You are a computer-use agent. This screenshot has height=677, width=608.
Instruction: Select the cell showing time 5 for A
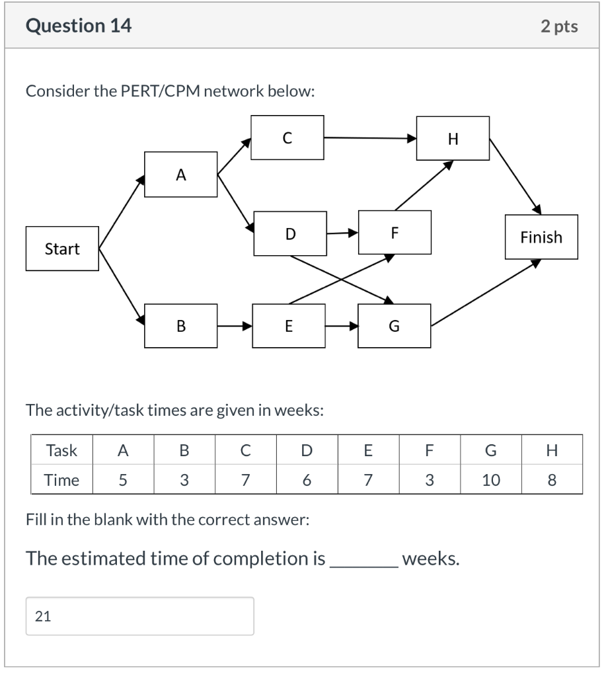[122, 480]
